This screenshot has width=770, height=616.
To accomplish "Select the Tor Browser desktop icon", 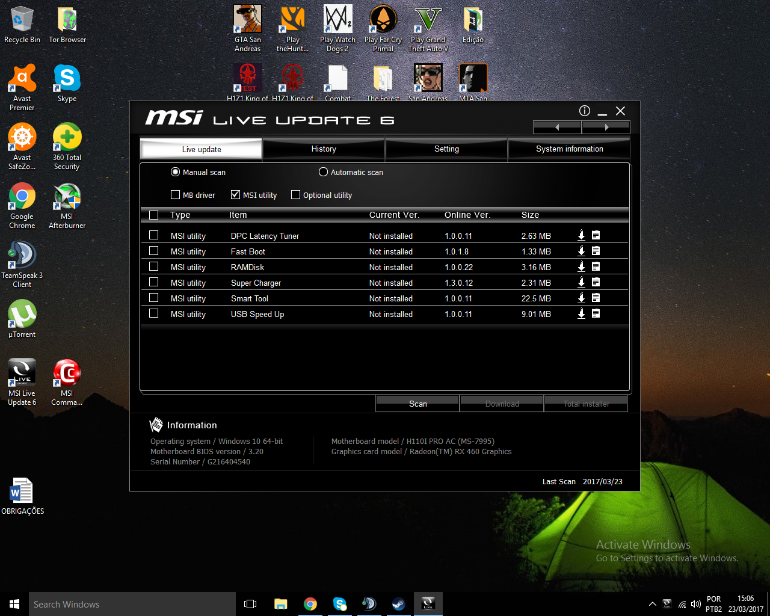I will (x=67, y=25).
